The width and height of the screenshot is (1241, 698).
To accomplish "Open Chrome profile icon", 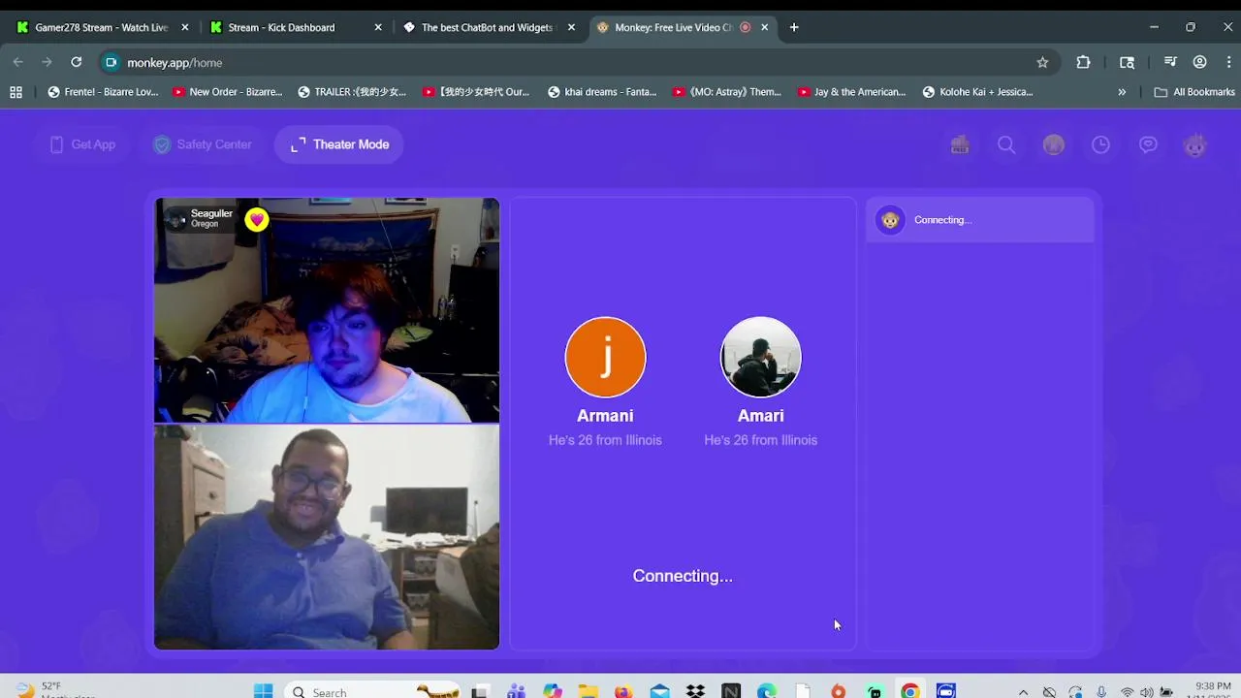I will coord(1199,62).
